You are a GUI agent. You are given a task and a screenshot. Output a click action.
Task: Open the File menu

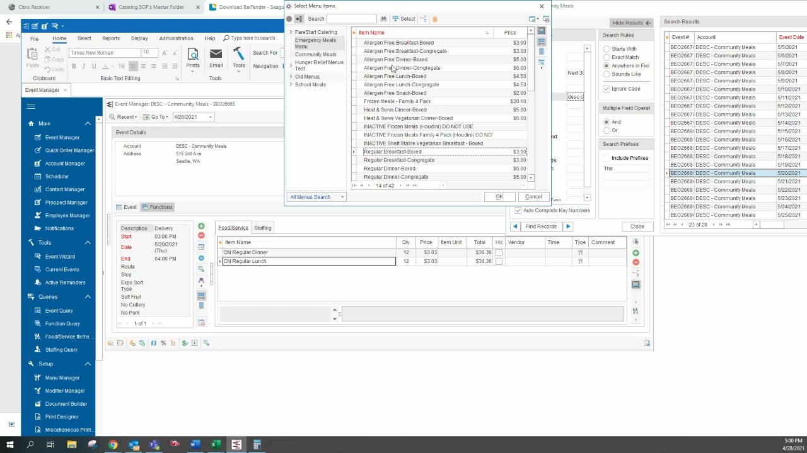(34, 38)
